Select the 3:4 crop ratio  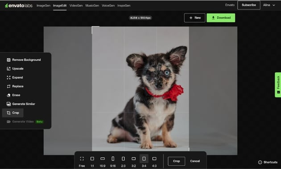pos(144,161)
